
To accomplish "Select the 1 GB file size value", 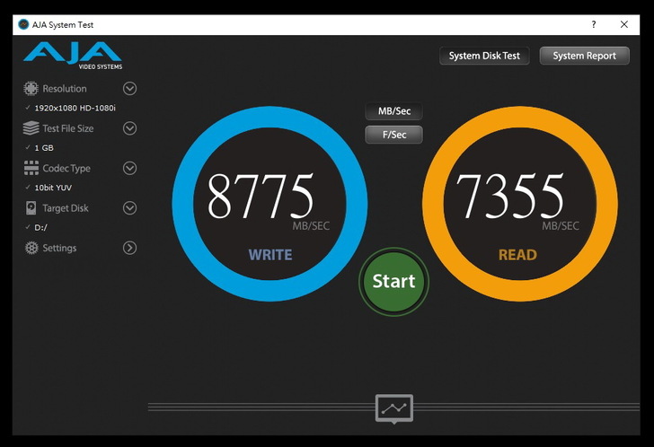I will pos(44,148).
